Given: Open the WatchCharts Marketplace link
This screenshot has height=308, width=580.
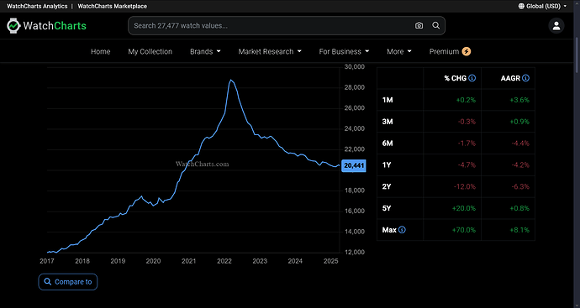Looking at the screenshot, I should click(x=112, y=6).
